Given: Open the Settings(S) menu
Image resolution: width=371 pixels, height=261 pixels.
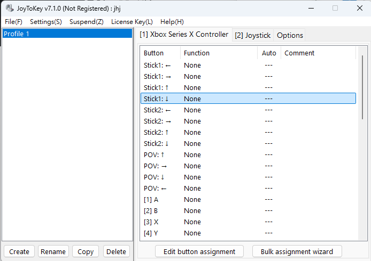Looking at the screenshot, I should pos(45,22).
